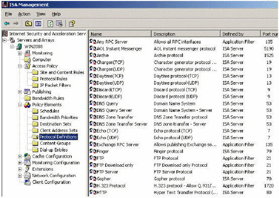Sort by the Name column header
Screen dimensions: 279x198
click(x=120, y=34)
